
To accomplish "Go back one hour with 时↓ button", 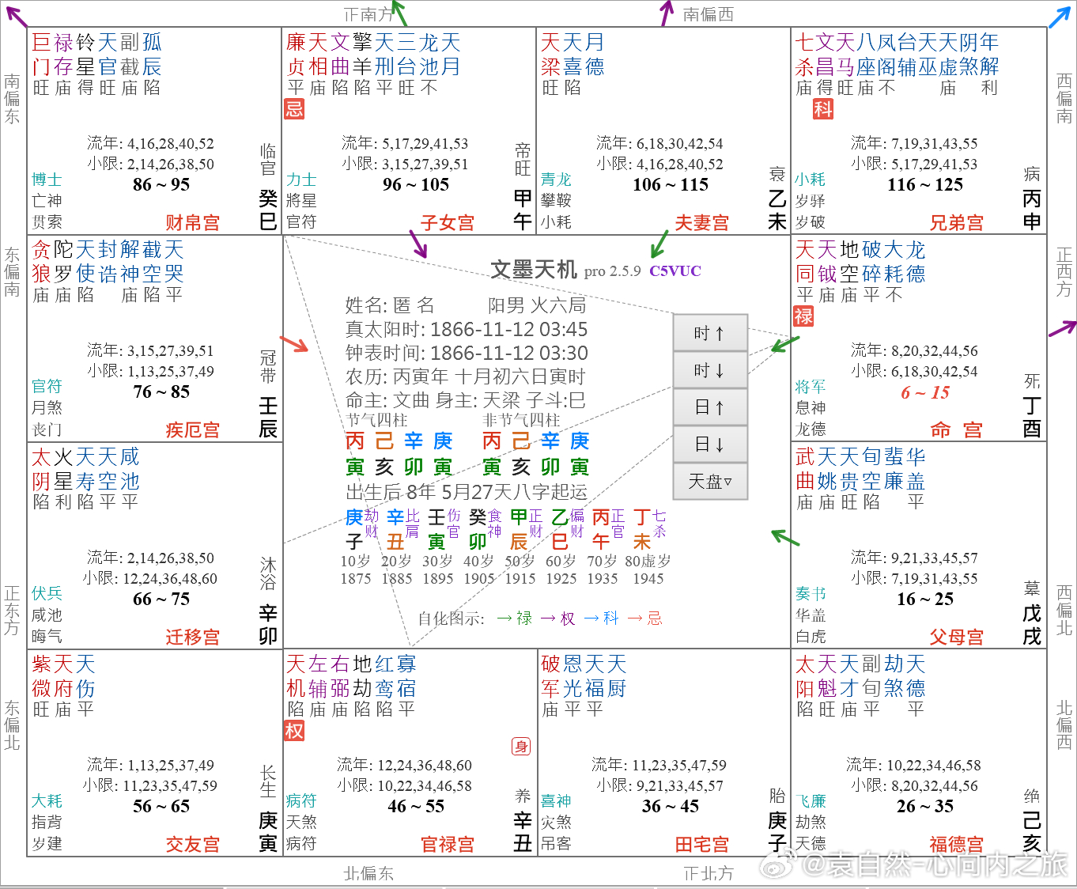I will click(x=710, y=370).
